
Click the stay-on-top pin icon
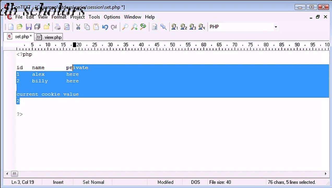(x=163, y=27)
